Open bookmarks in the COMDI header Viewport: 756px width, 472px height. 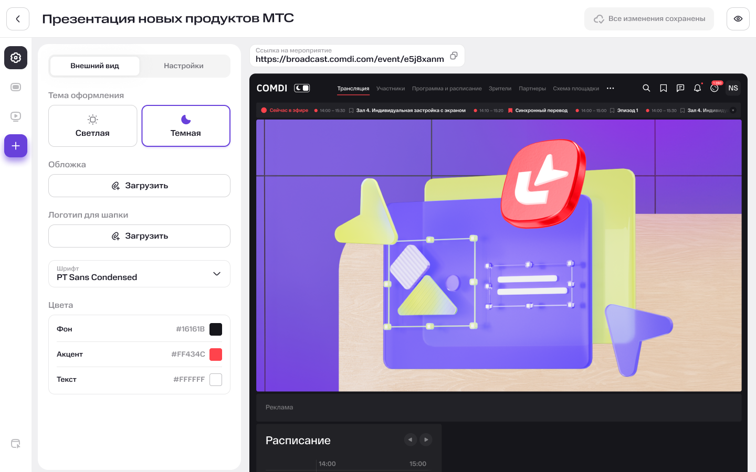(x=664, y=88)
